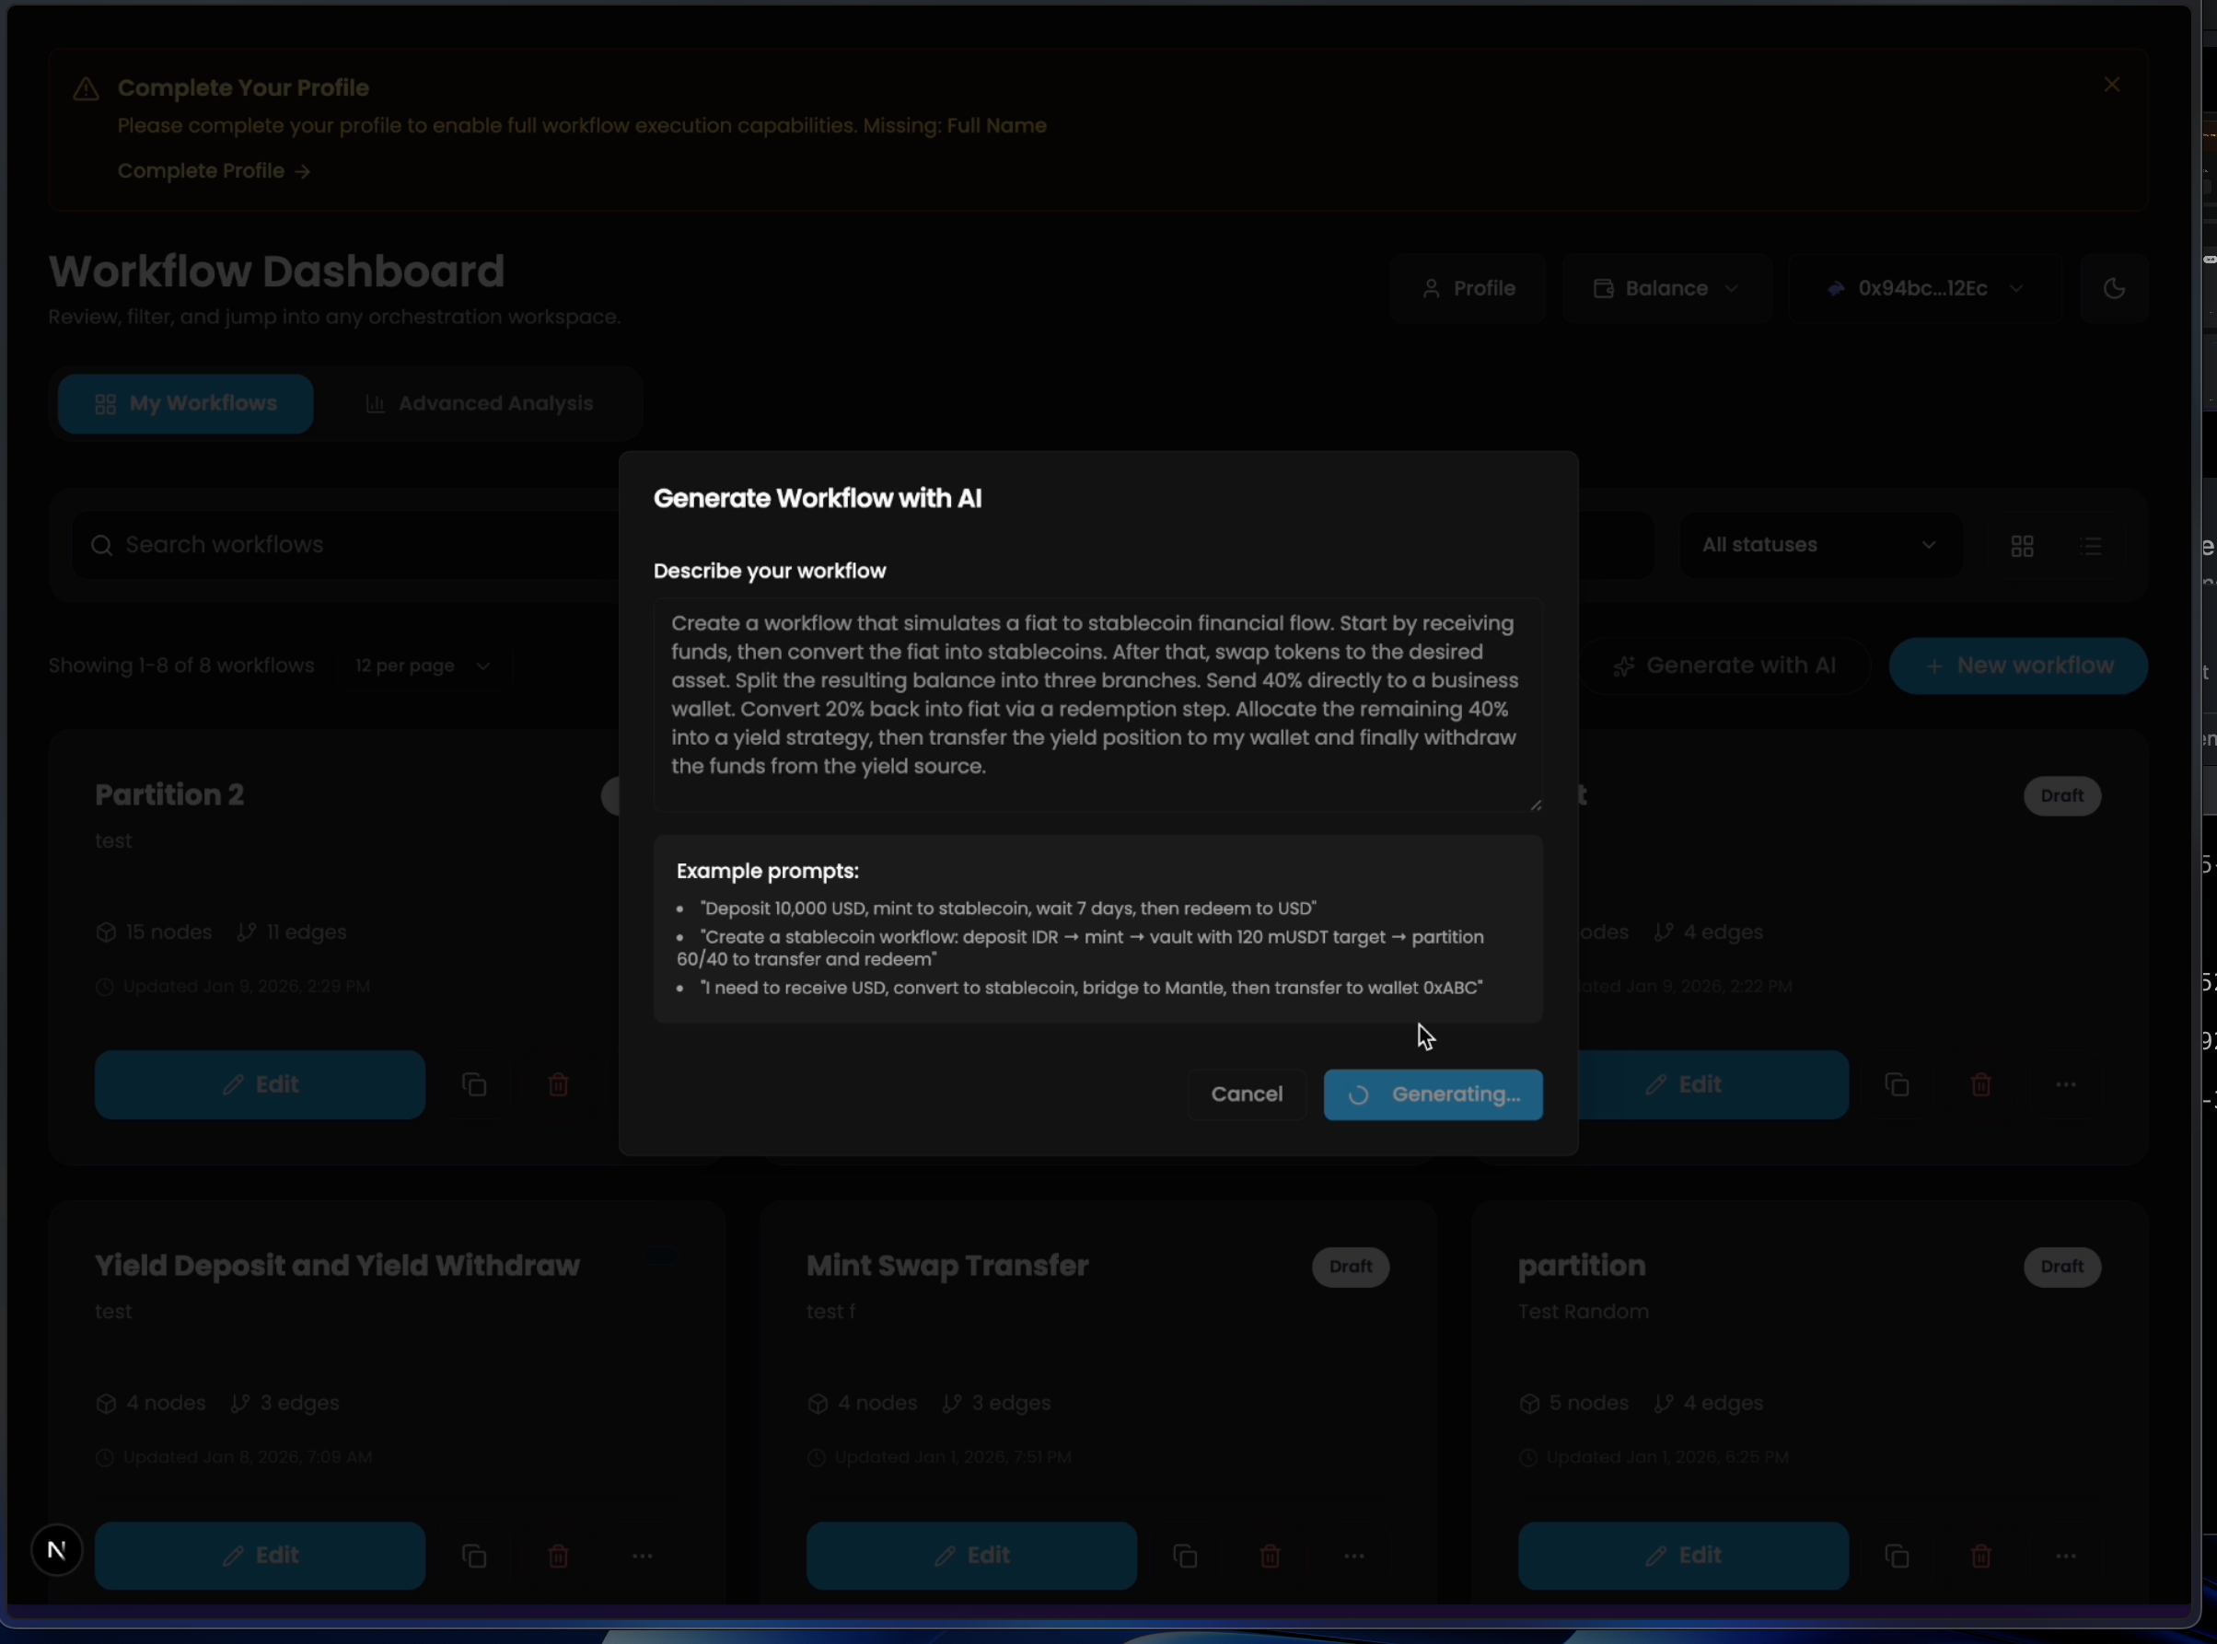Click the Next.js N badge icon
Screen dimensions: 2217x1644
(57, 1549)
